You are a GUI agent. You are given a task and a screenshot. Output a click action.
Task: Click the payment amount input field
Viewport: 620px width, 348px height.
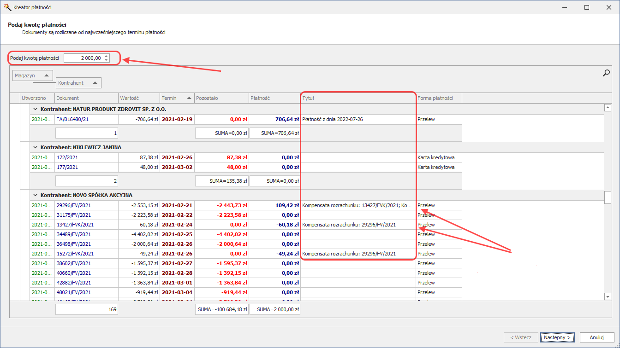(x=83, y=58)
